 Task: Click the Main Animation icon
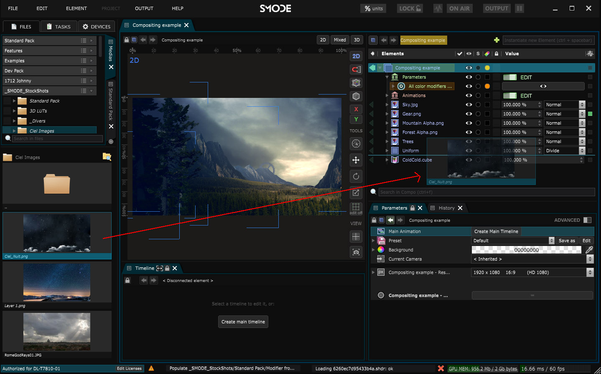[381, 231]
